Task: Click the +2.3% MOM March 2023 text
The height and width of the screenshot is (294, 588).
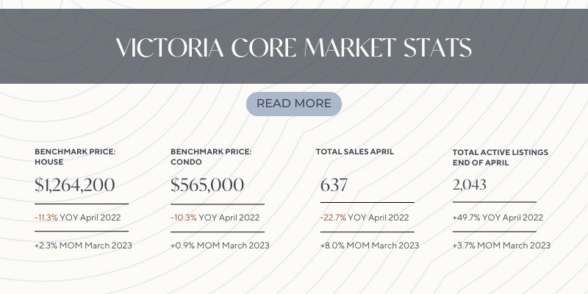Action: [83, 245]
